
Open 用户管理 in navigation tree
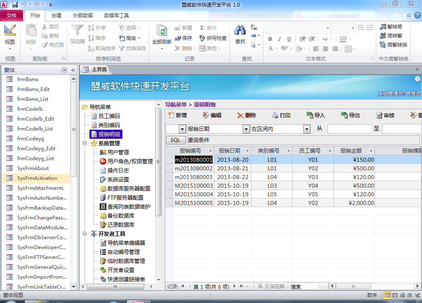click(x=118, y=152)
